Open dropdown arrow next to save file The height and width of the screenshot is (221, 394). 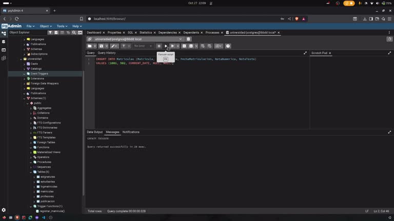(107, 46)
